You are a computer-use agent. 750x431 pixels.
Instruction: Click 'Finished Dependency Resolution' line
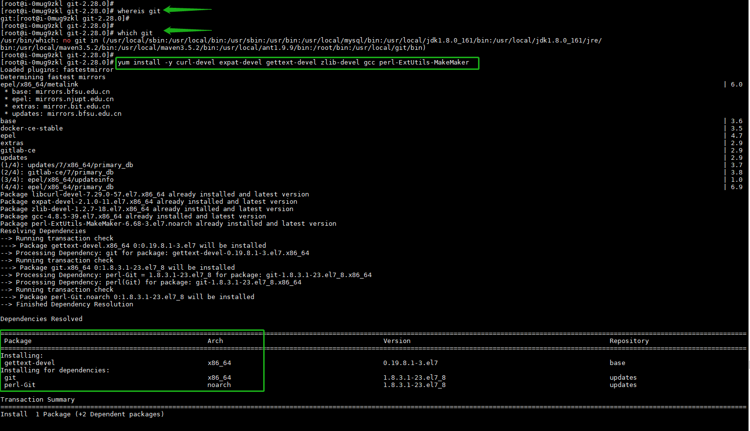pyautogui.click(x=67, y=304)
